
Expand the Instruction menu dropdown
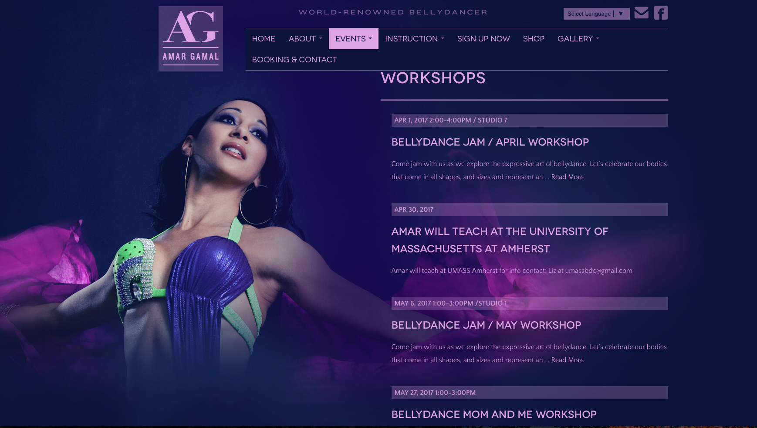tap(415, 39)
